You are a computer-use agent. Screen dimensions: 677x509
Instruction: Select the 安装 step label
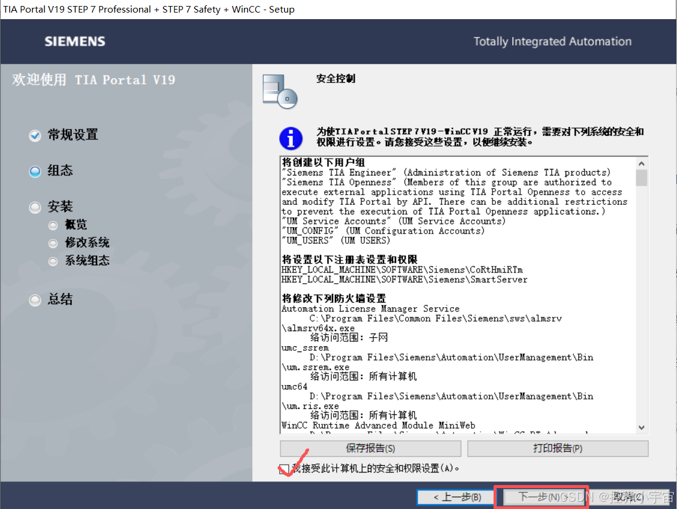click(60, 207)
